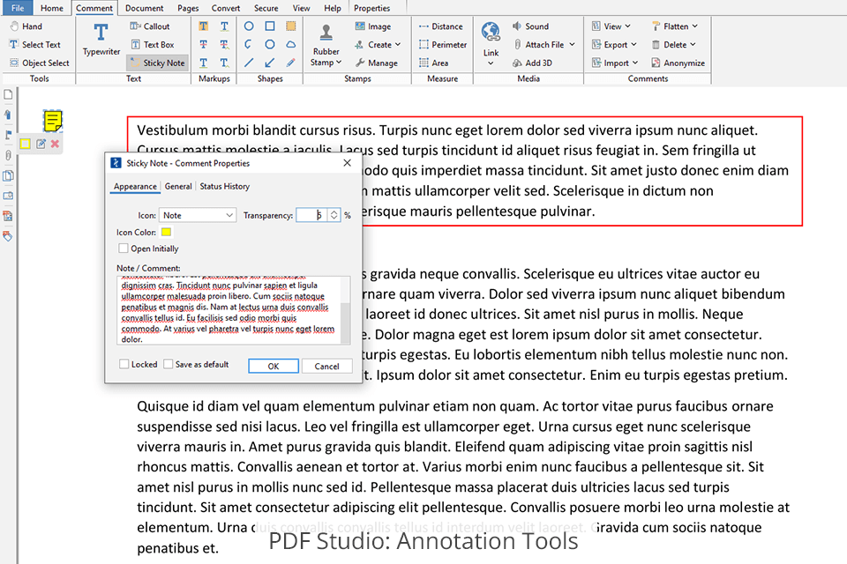847x564 pixels.
Task: Choose the Object Select tool
Action: point(40,63)
